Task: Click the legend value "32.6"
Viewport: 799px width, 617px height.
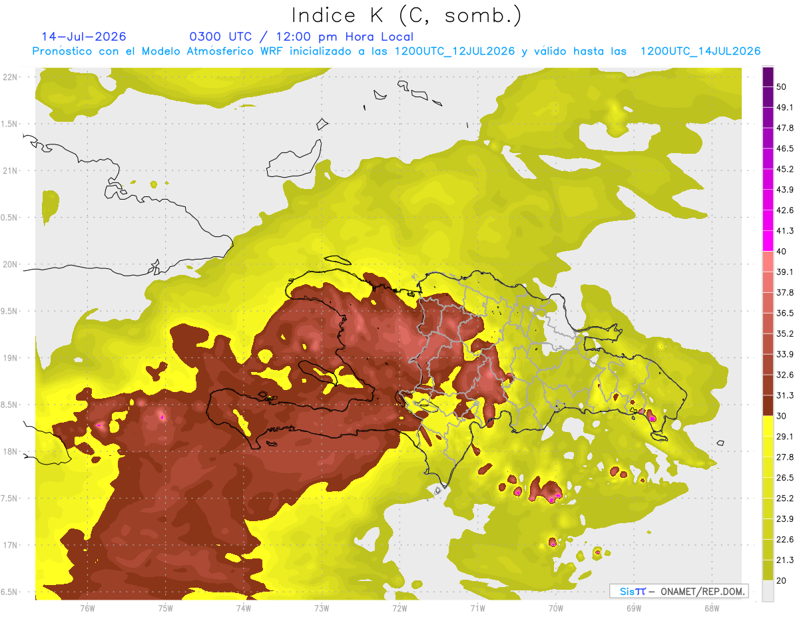Action: pyautogui.click(x=784, y=375)
